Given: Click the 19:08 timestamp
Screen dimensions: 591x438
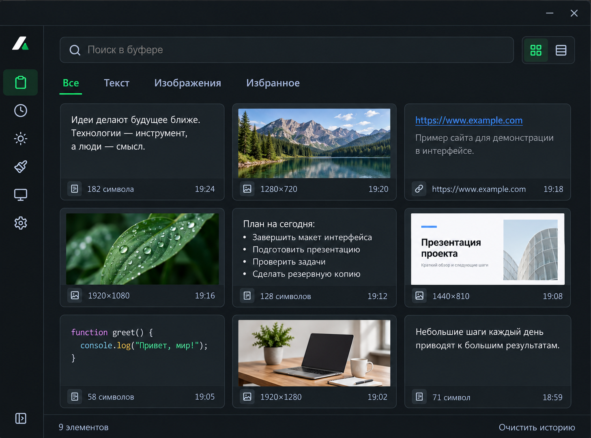Looking at the screenshot, I should click(552, 296).
